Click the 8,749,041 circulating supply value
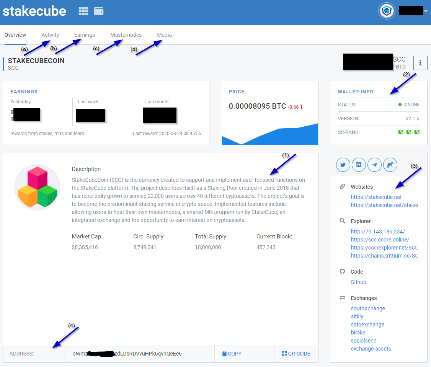The image size is (431, 367). click(x=145, y=247)
